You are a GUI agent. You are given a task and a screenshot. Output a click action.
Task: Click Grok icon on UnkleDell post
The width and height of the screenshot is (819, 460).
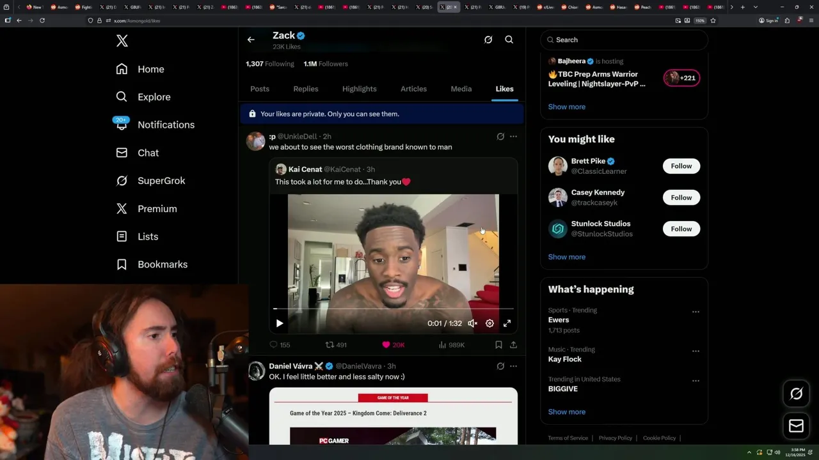click(500, 136)
